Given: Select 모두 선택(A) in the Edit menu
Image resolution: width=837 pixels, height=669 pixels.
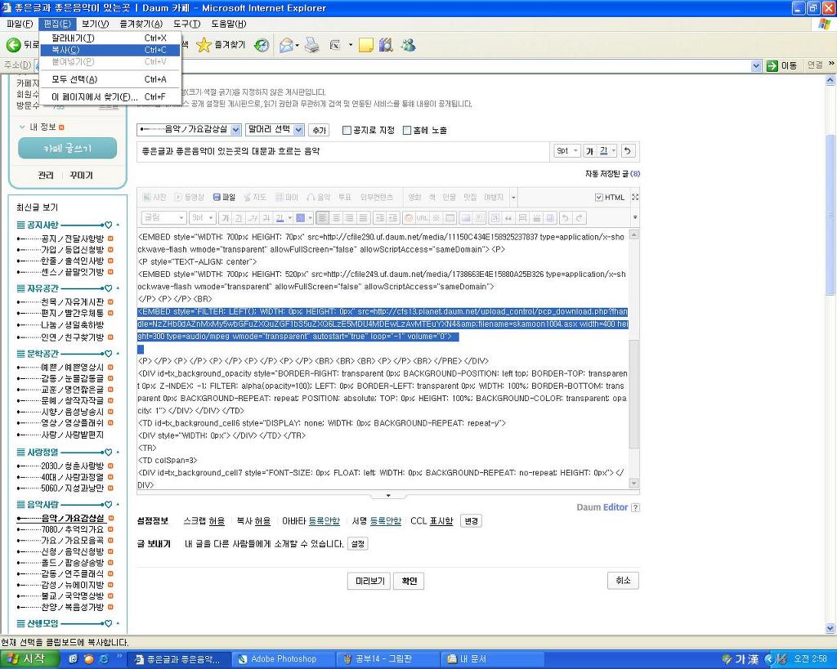Looking at the screenshot, I should [x=110, y=79].
